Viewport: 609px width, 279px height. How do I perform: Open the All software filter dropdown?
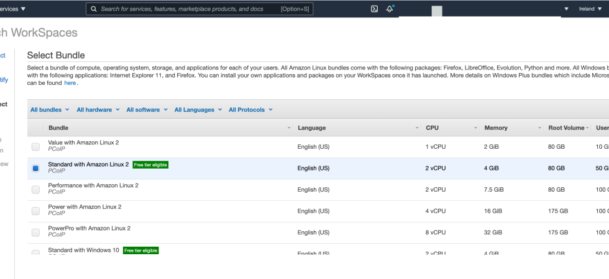click(147, 110)
